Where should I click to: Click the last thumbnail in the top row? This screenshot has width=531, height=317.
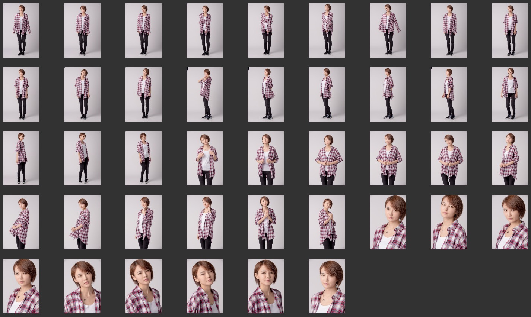coord(510,30)
